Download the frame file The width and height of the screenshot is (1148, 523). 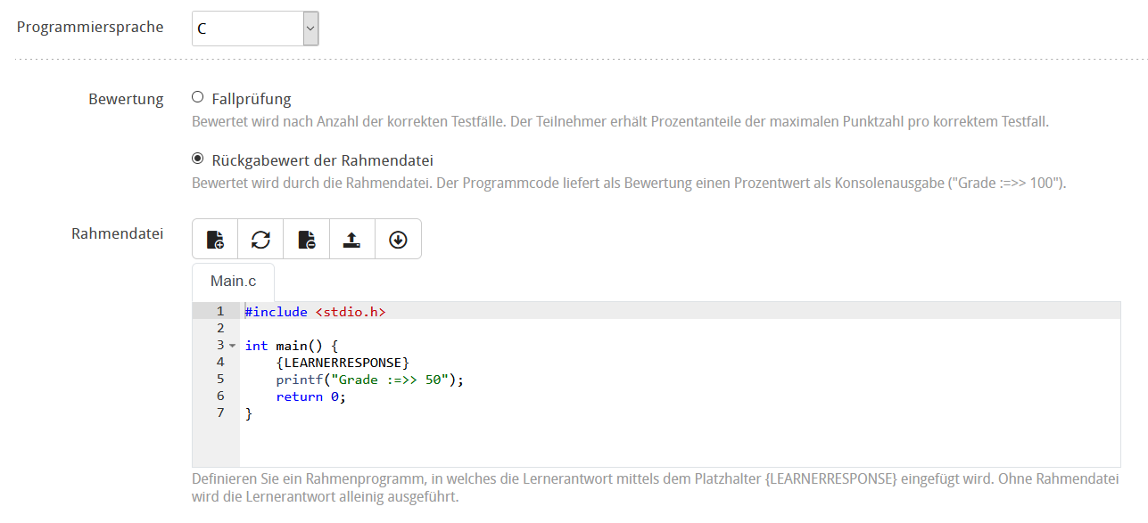tap(398, 238)
